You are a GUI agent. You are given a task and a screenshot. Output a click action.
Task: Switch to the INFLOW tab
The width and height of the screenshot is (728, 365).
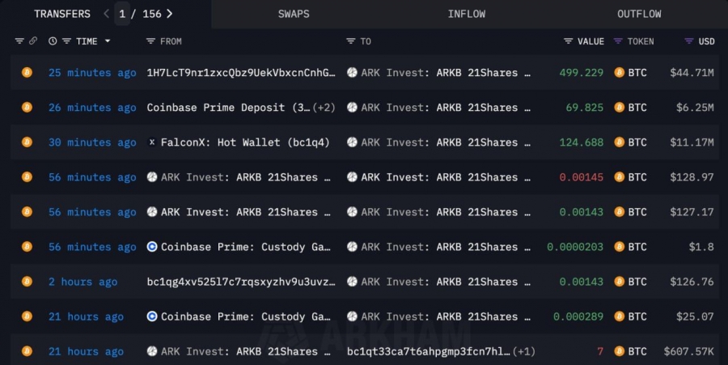click(x=467, y=14)
